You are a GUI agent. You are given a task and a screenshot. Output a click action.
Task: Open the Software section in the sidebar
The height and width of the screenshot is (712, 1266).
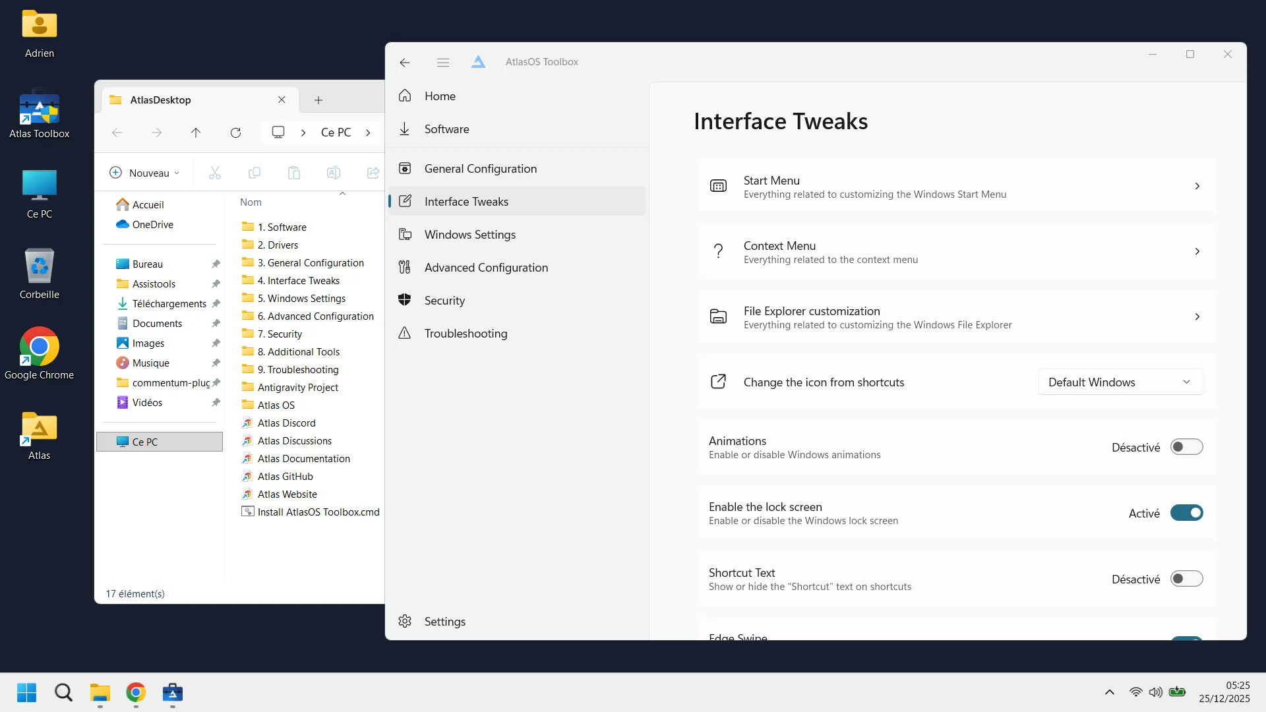tap(447, 129)
